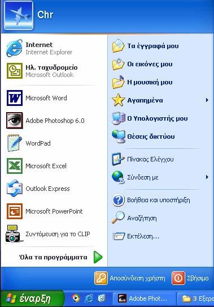Expand the Αγαπημένα submenu arrow
The width and height of the screenshot is (214, 307).
(x=207, y=100)
